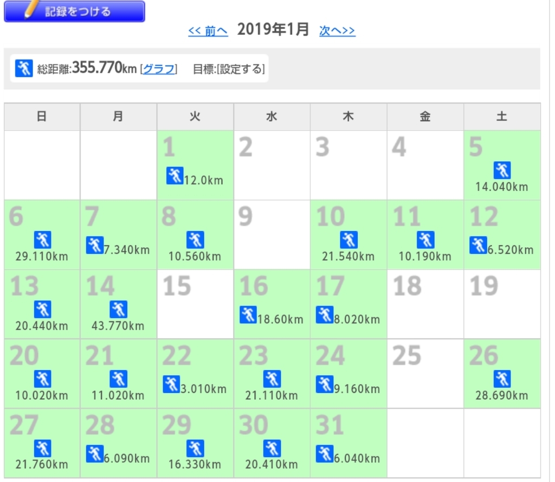Open the グラフ link

pos(159,69)
